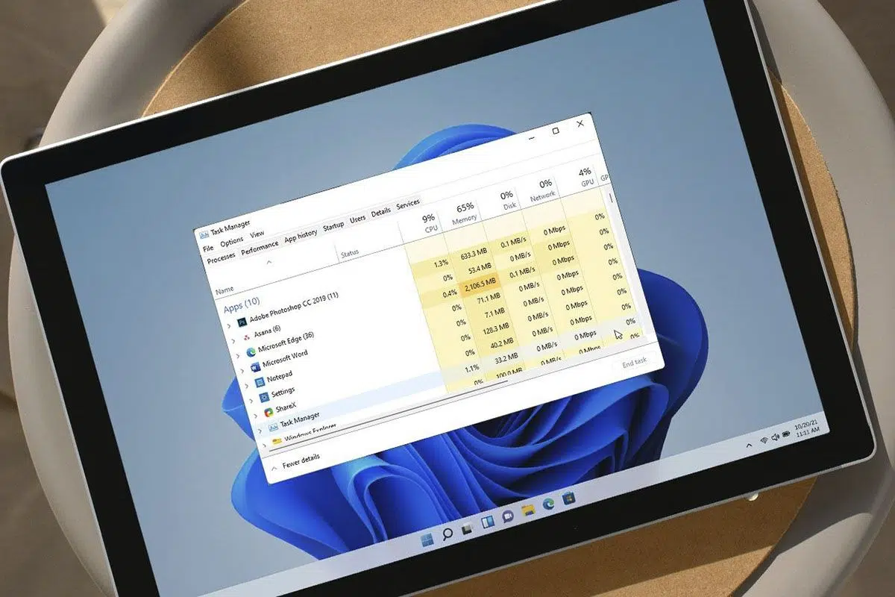The image size is (895, 597).
Task: Click the End task button
Action: point(634,362)
